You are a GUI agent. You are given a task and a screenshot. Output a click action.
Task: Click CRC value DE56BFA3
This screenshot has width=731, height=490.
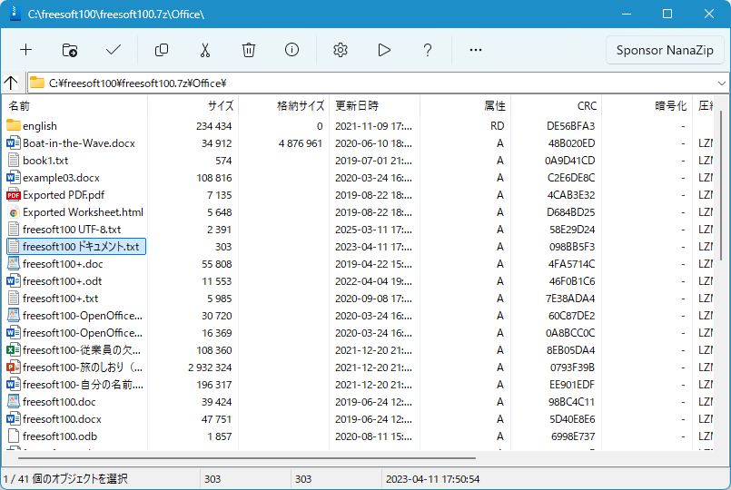coord(570,126)
